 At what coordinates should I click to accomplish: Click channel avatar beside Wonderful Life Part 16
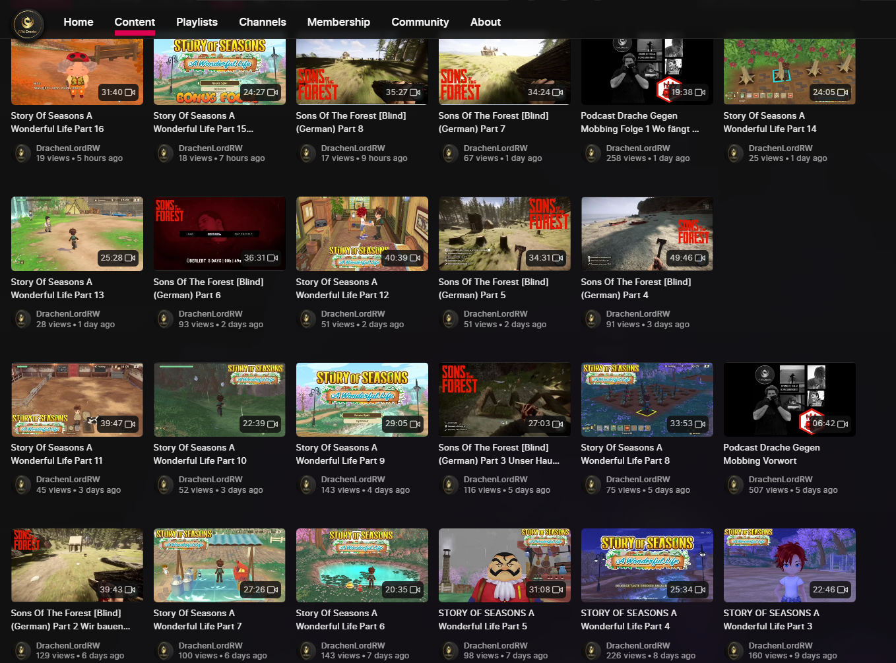[x=22, y=154]
